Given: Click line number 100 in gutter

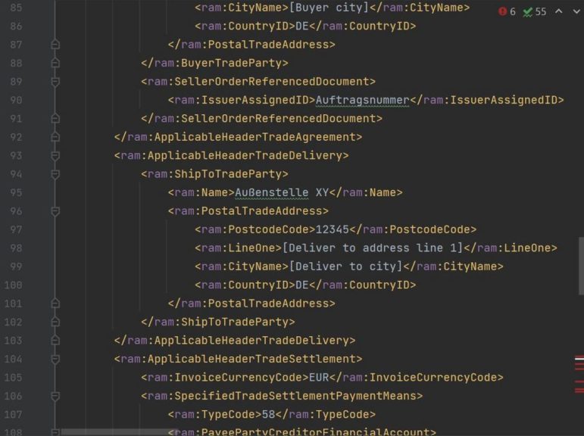Looking at the screenshot, I should tap(13, 285).
